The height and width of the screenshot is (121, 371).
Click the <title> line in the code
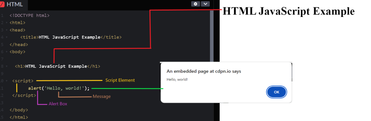click(71, 37)
